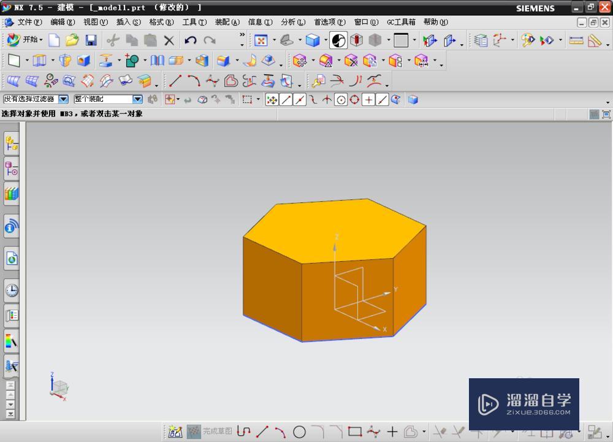Select the Arc curve tool
The image size is (613, 442).
click(x=194, y=81)
